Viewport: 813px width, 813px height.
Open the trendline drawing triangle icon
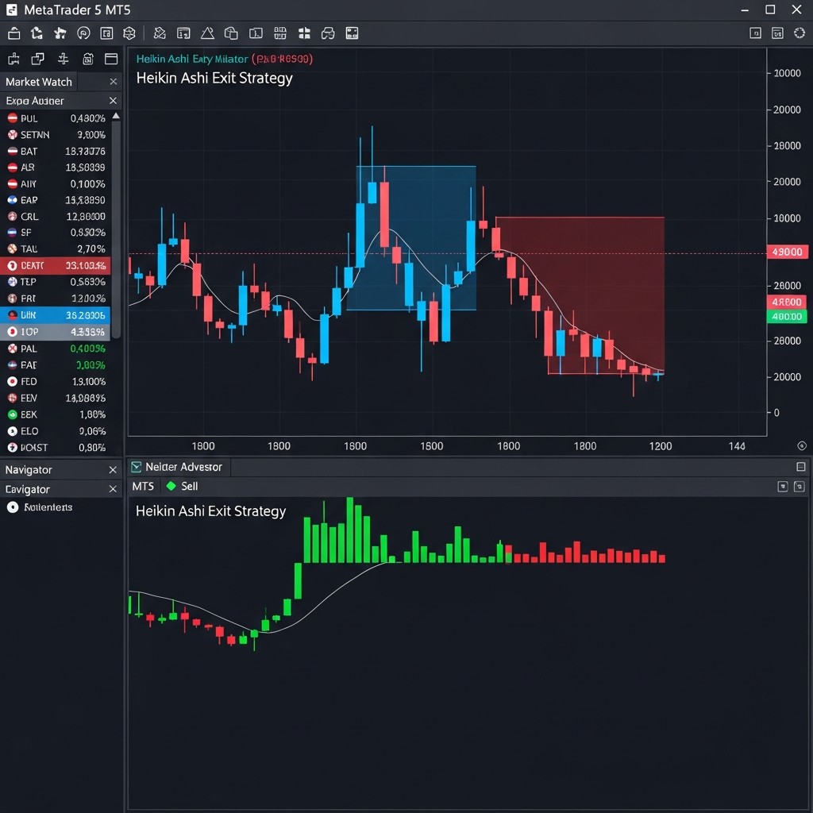[x=206, y=33]
